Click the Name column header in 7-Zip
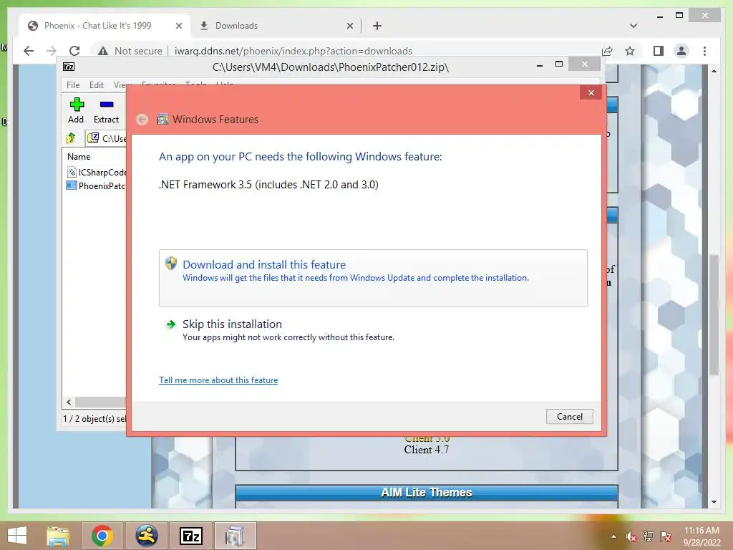The height and width of the screenshot is (550, 733). coord(79,157)
